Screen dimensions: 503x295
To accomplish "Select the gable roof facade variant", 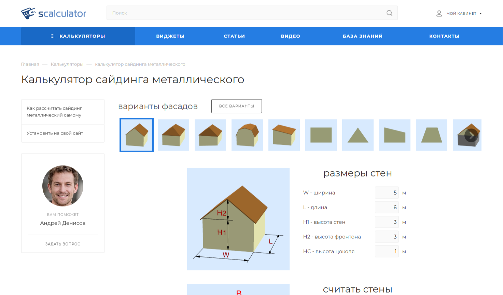I will [x=136, y=135].
